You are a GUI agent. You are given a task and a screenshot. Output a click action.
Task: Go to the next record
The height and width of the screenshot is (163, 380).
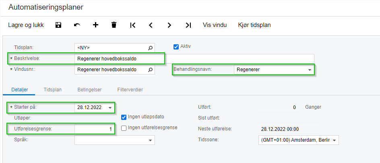(169, 25)
